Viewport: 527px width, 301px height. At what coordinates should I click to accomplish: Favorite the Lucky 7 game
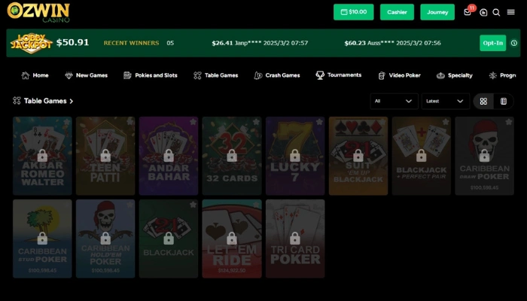(x=319, y=122)
